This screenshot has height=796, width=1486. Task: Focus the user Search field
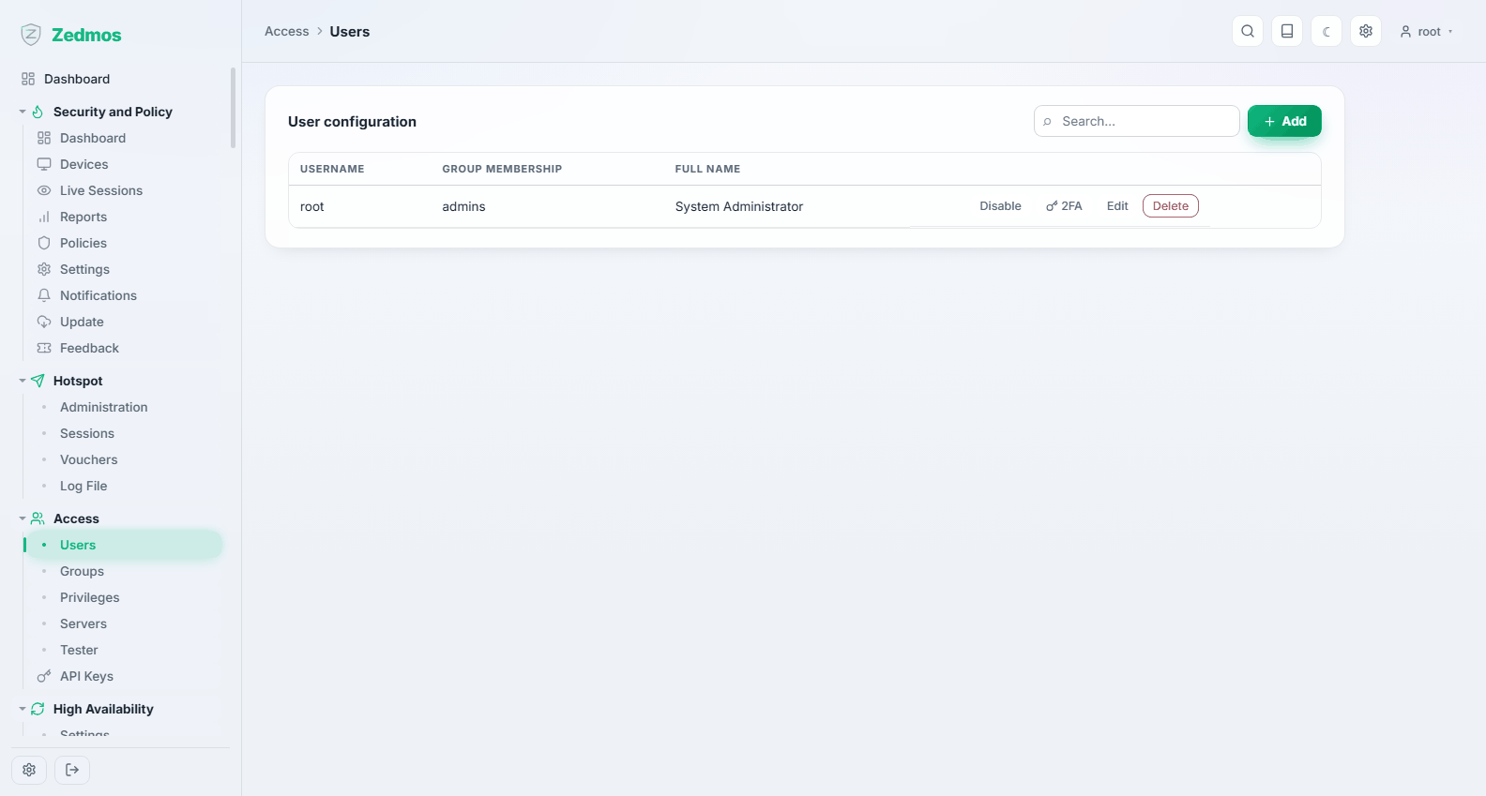coord(1136,121)
